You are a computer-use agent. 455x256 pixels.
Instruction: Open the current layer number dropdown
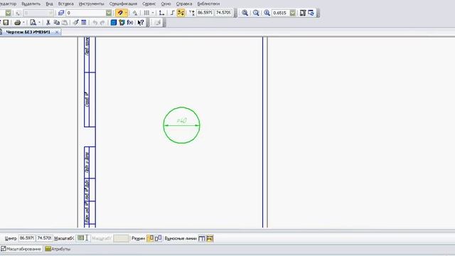pyautogui.click(x=109, y=13)
